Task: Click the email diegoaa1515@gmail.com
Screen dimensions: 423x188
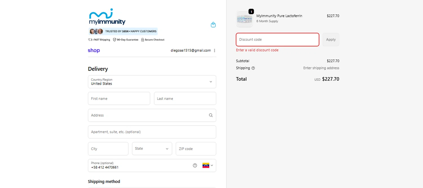Action: tap(191, 51)
